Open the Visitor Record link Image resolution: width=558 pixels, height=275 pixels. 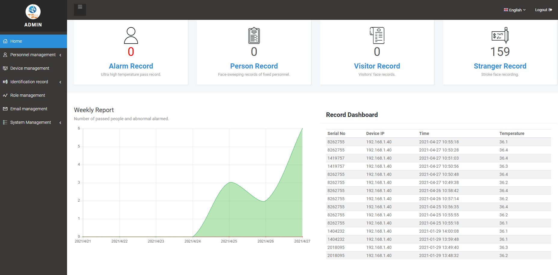tap(377, 66)
